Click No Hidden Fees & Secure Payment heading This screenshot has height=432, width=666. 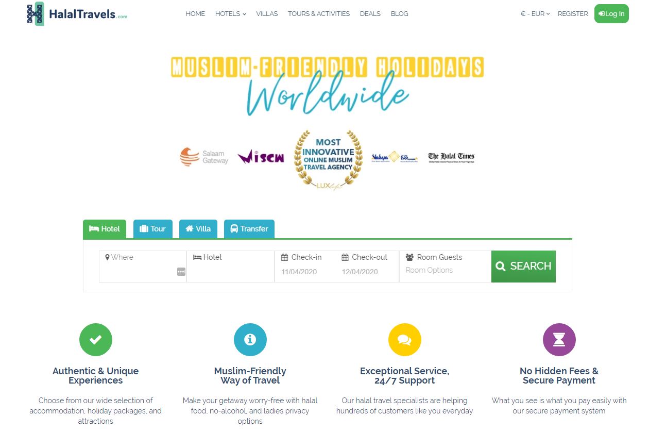tap(559, 376)
